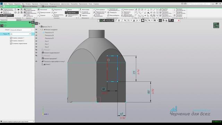Select the Разбить кривую split tool
This screenshot has width=222, height=125.
point(128,10)
